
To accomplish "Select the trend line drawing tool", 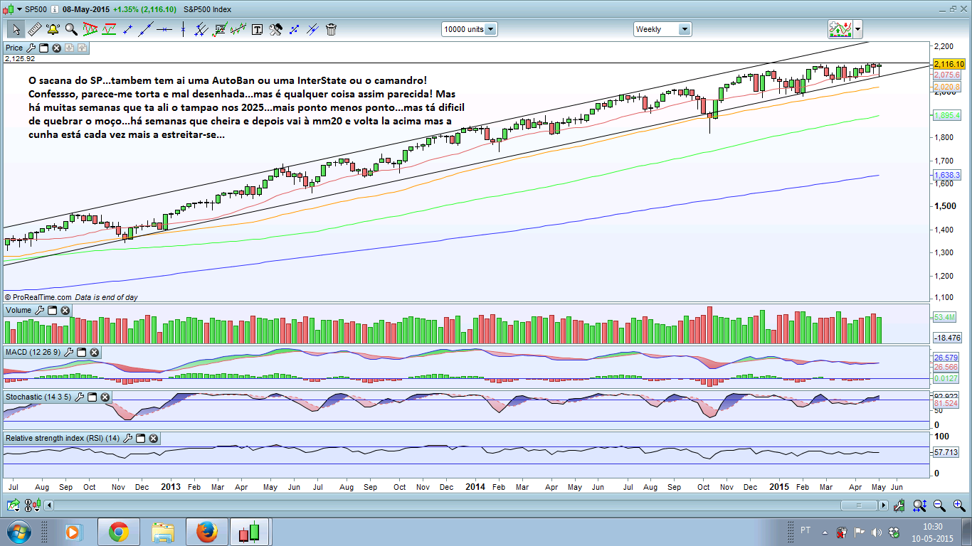I will click(147, 29).
